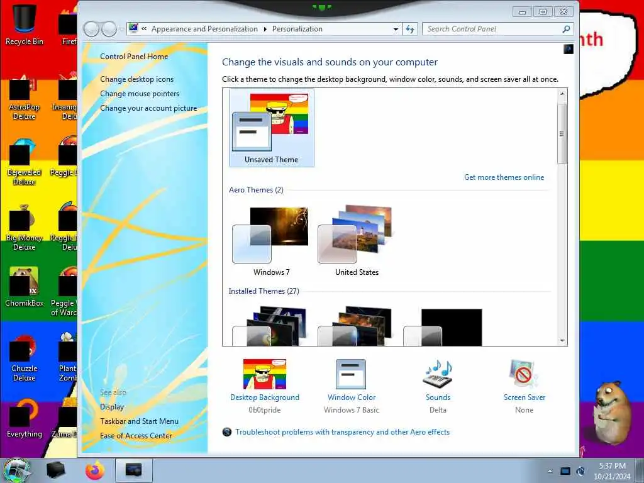This screenshot has width=644, height=483.
Task: Click the theme list scrollbar thumb
Action: (562, 133)
